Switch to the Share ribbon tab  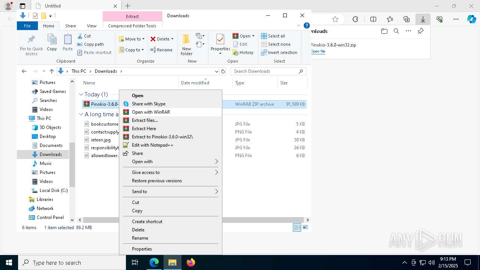click(70, 26)
